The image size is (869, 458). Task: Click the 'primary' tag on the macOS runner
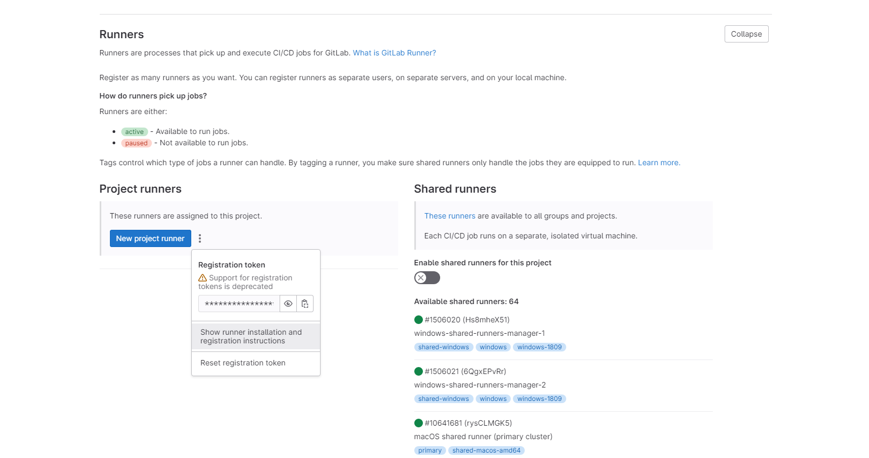pos(430,450)
